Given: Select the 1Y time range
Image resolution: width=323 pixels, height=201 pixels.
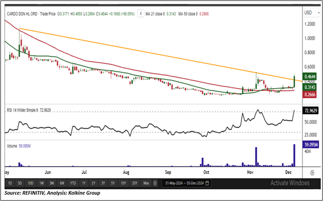Looking at the screenshot, I should 84,183.
